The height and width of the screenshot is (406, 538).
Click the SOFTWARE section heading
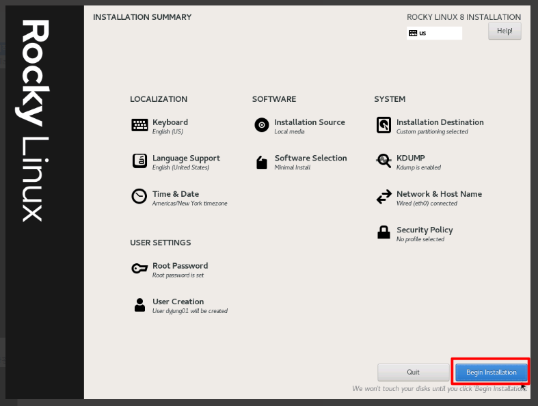point(274,99)
